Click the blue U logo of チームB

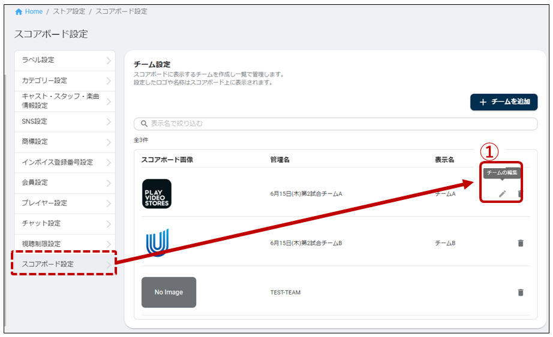(x=157, y=242)
